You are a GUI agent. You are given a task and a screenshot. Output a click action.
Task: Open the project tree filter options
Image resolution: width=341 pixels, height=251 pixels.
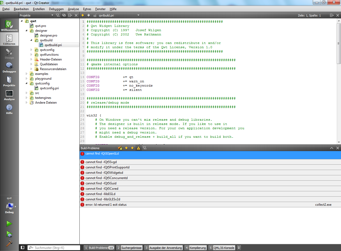click(x=58, y=15)
